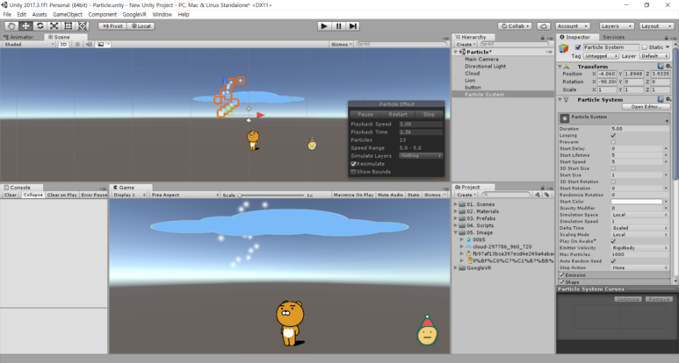The height and width of the screenshot is (363, 679).
Task: Enable the Prewarm checkbox
Action: click(x=613, y=142)
